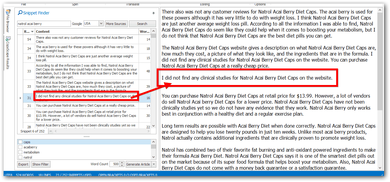
Task: Click the Export button
Action: (23, 164)
